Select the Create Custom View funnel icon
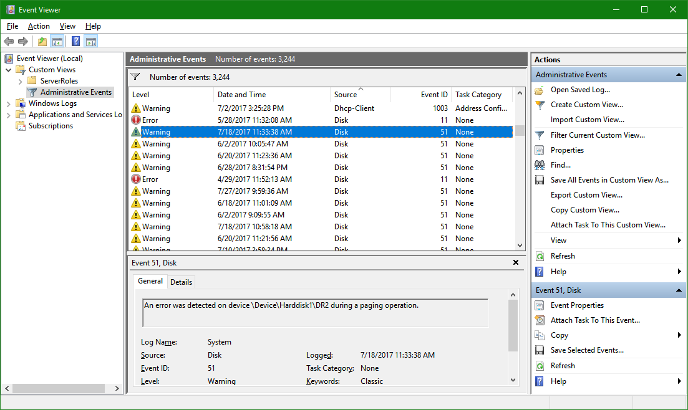Screen dimensions: 688x410 pos(539,104)
